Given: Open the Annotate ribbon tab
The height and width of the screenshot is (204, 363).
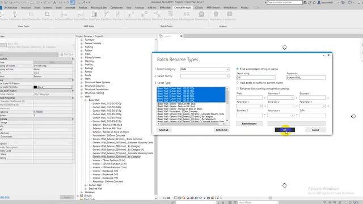Looking at the screenshot, I should tap(70, 7).
